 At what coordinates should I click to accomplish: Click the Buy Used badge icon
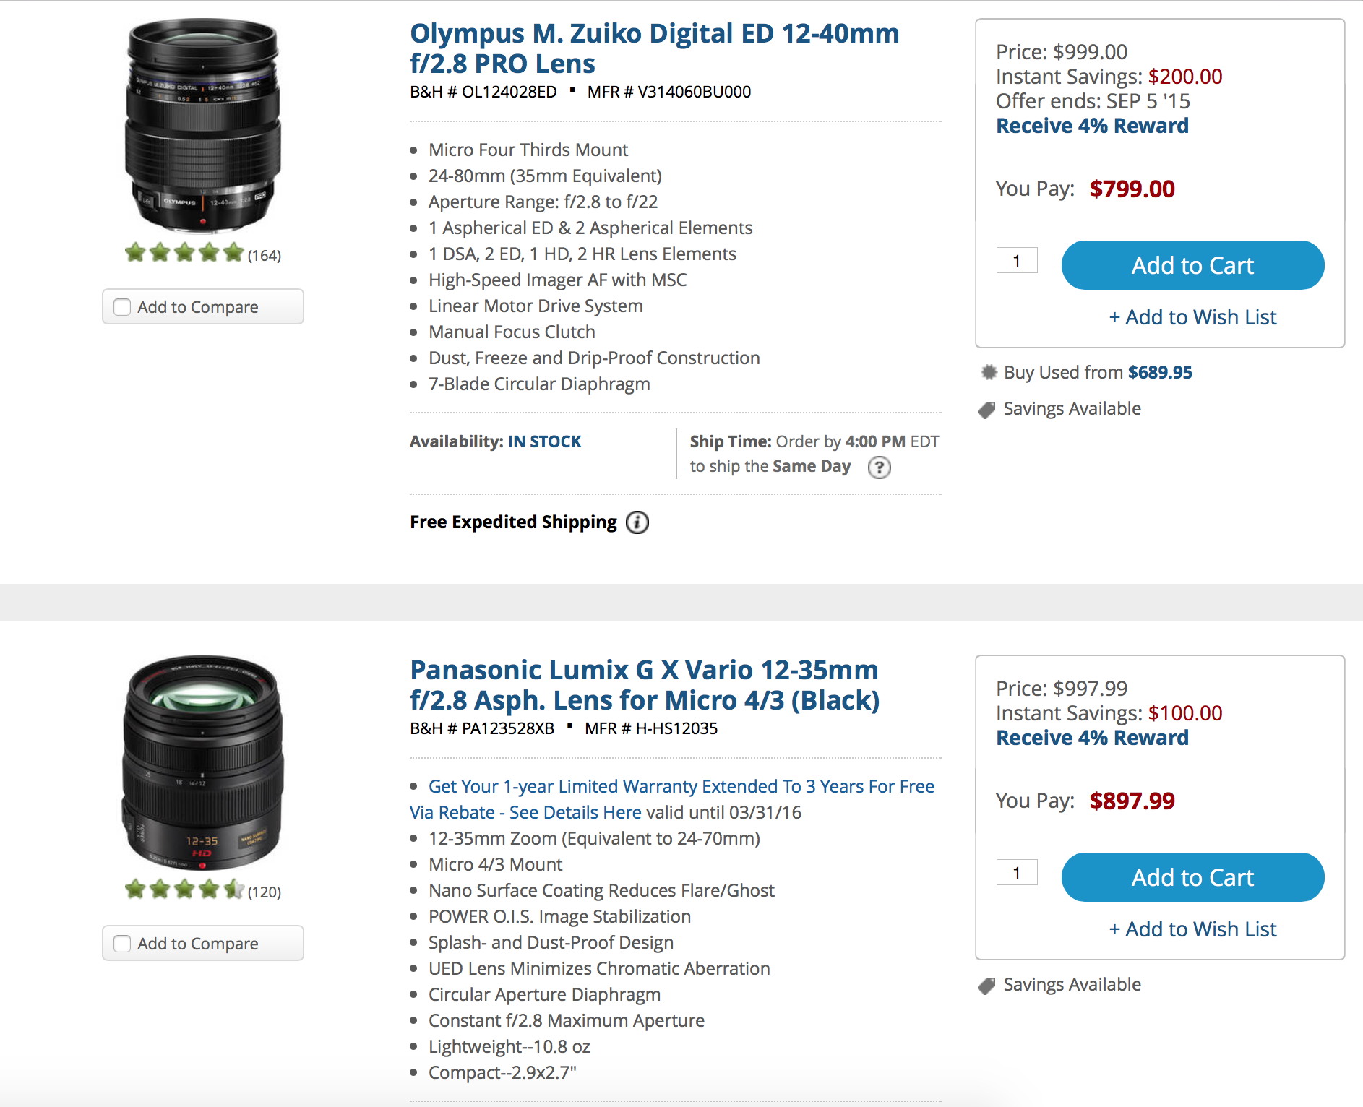989,372
